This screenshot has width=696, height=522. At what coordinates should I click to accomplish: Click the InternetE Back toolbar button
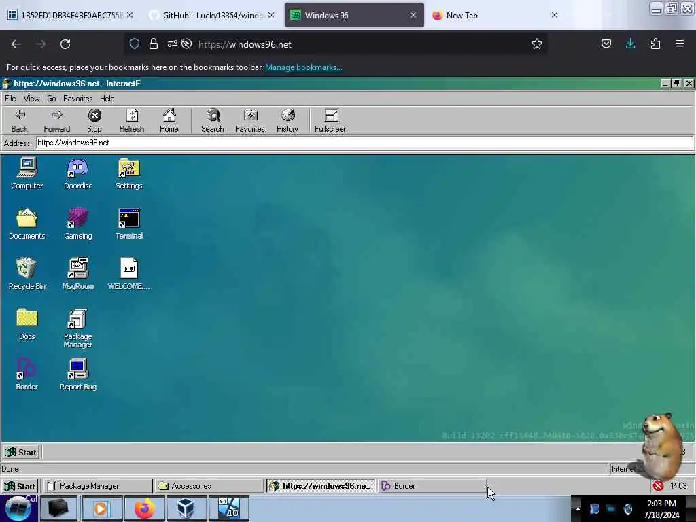tap(19, 121)
